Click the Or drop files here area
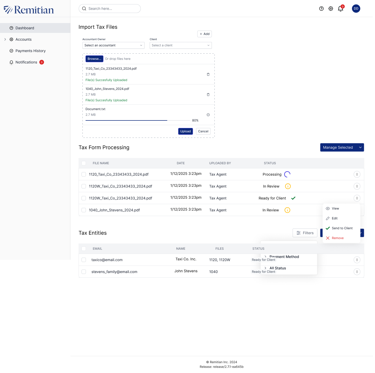The width and height of the screenshot is (375, 373). tap(118, 59)
